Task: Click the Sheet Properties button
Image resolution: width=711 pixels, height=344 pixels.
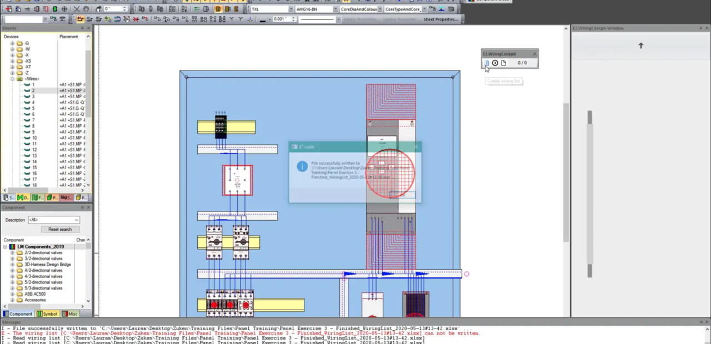Action: click(x=440, y=19)
